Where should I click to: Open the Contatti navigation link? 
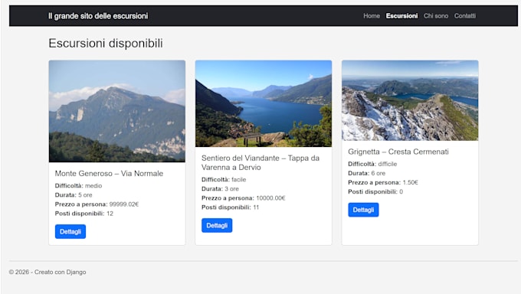pos(465,16)
